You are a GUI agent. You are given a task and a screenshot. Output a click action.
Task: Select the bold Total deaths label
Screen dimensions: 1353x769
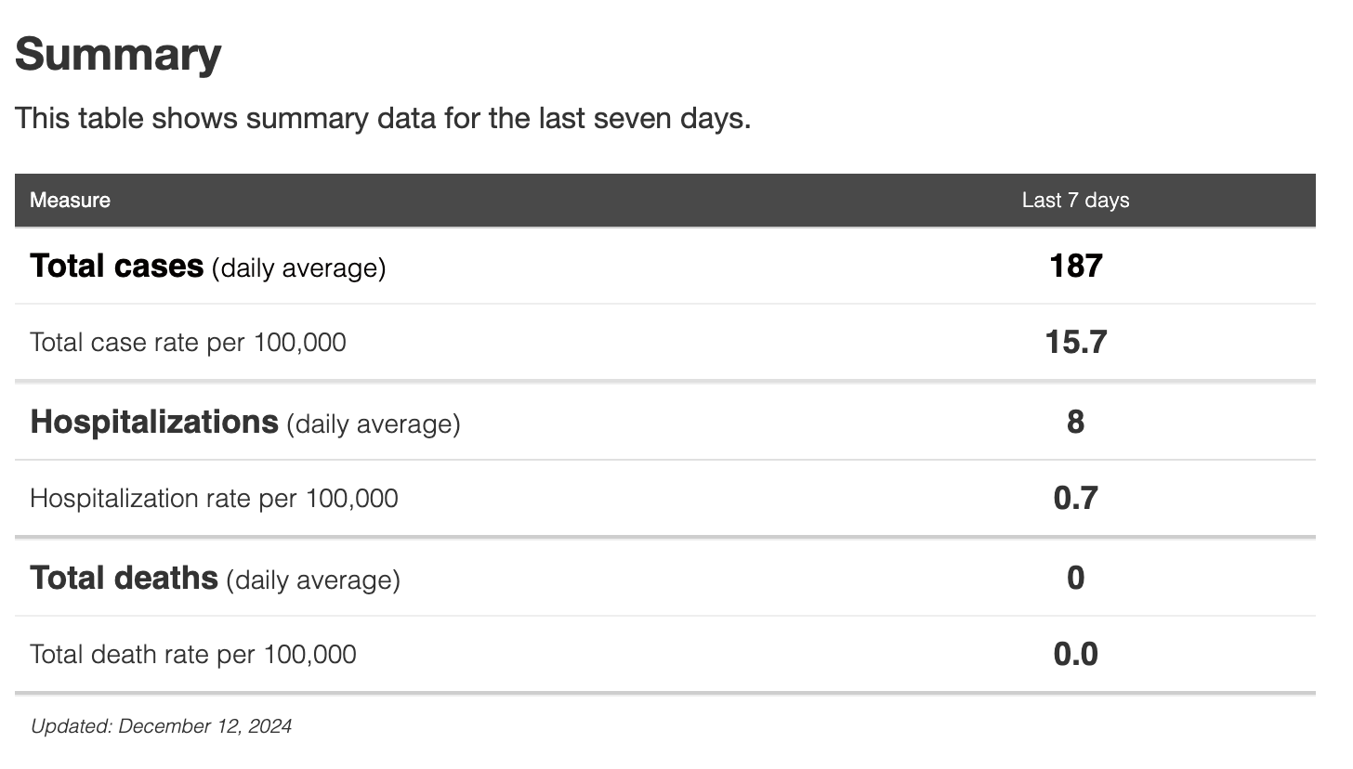click(x=124, y=579)
